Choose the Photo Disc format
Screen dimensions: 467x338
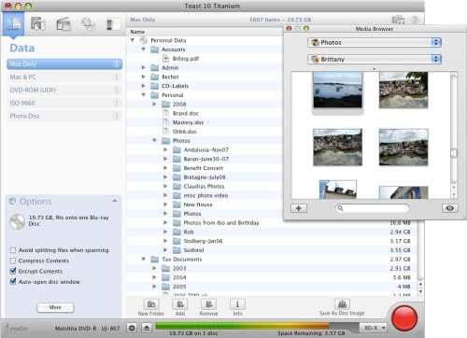[x=64, y=116]
